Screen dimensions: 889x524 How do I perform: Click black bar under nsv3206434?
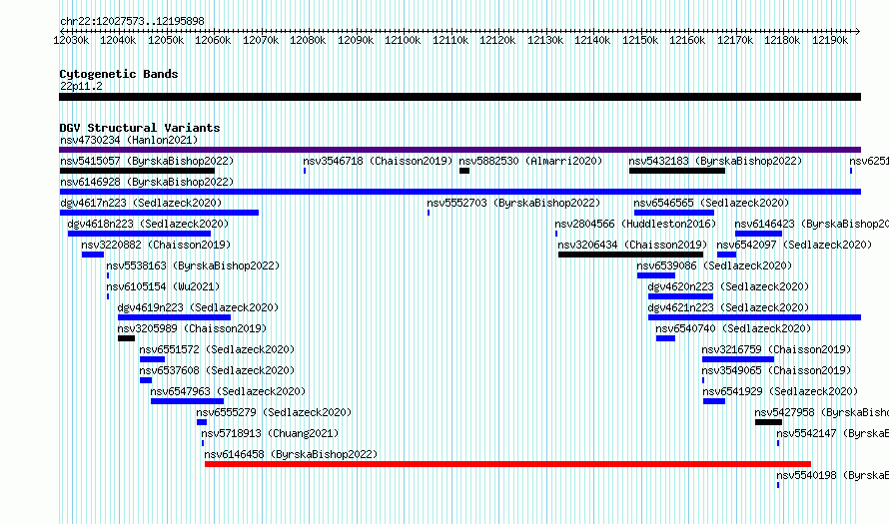[x=630, y=255]
